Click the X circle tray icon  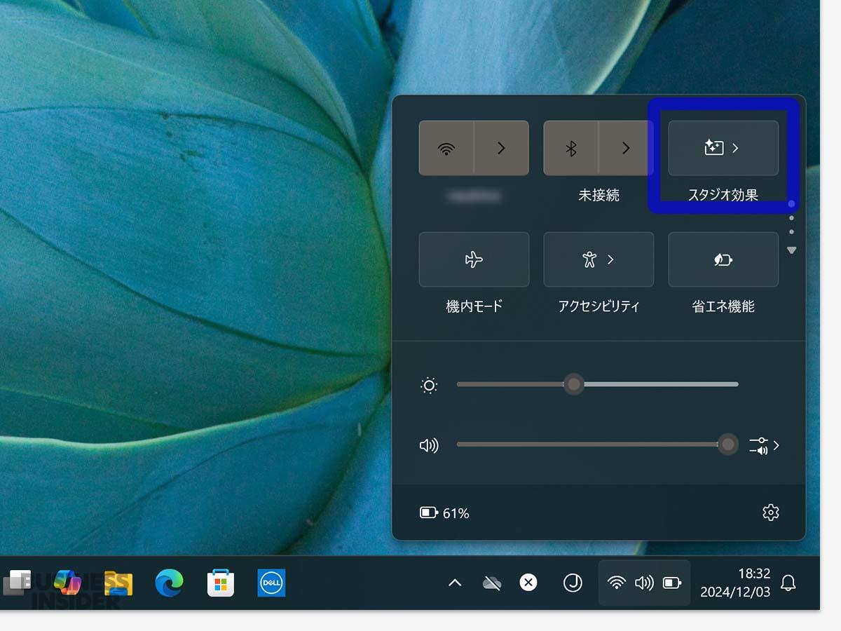[528, 583]
